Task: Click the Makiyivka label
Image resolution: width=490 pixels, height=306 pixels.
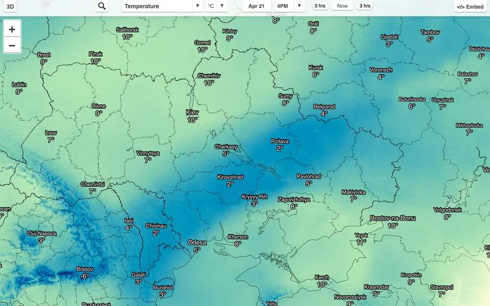Action: click(353, 192)
